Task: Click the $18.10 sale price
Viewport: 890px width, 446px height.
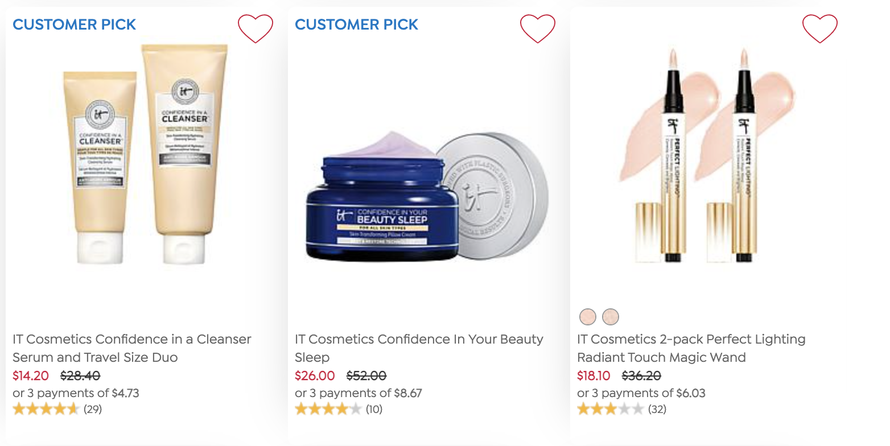Action: [594, 376]
